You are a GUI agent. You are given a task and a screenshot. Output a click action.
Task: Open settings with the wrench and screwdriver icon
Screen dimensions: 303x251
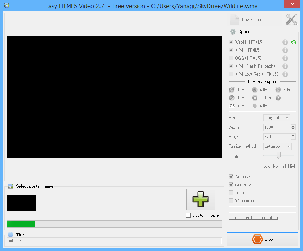pyautogui.click(x=291, y=20)
